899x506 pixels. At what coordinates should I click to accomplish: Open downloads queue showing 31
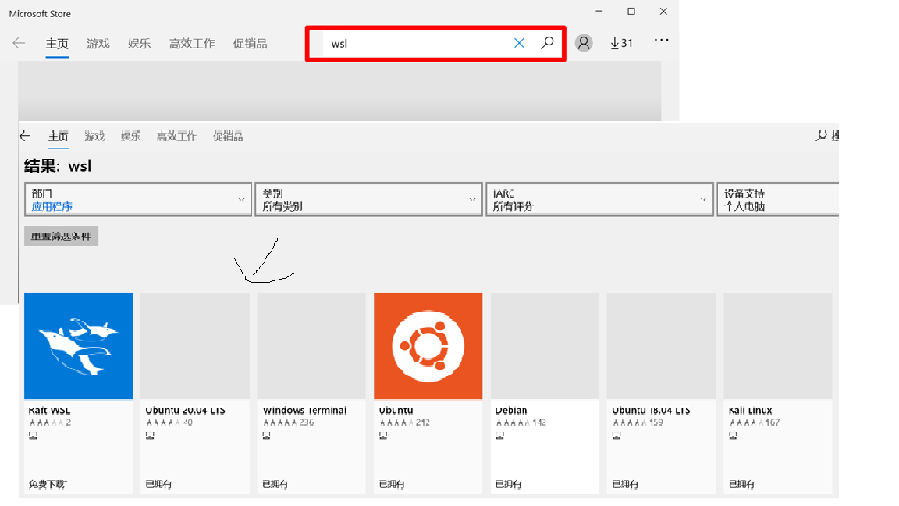[x=621, y=43]
